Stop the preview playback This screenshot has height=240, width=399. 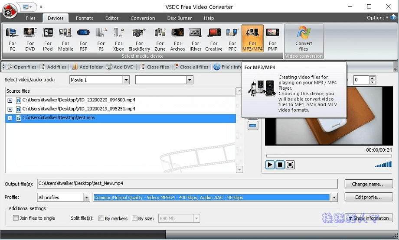click(x=280, y=165)
